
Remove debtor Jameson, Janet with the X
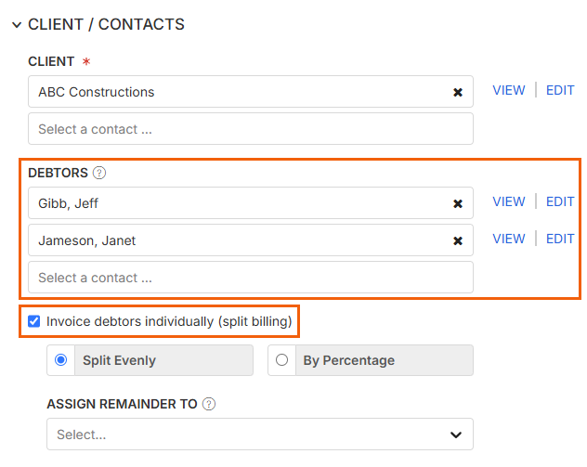(458, 240)
